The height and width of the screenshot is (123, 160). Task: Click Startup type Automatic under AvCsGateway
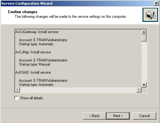click(x=36, y=44)
